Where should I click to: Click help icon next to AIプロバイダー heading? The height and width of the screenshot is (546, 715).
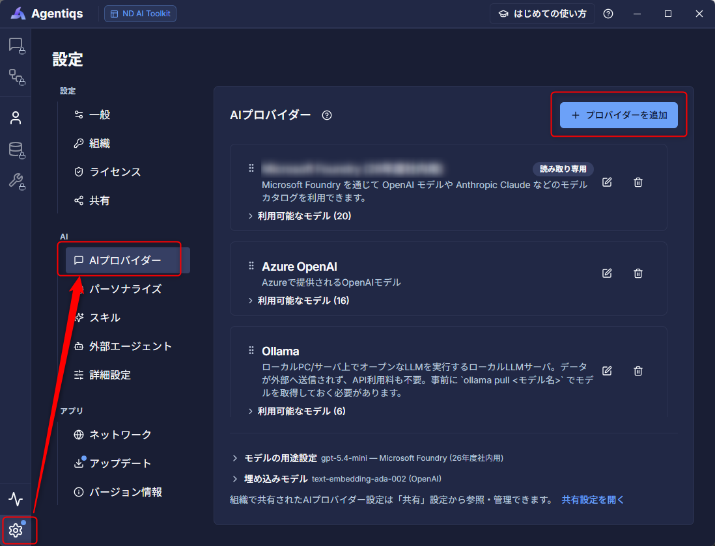[x=326, y=115]
